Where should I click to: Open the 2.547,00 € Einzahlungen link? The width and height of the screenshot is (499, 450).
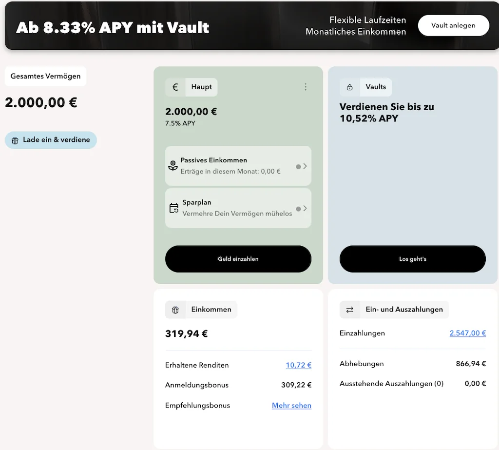coord(467,333)
